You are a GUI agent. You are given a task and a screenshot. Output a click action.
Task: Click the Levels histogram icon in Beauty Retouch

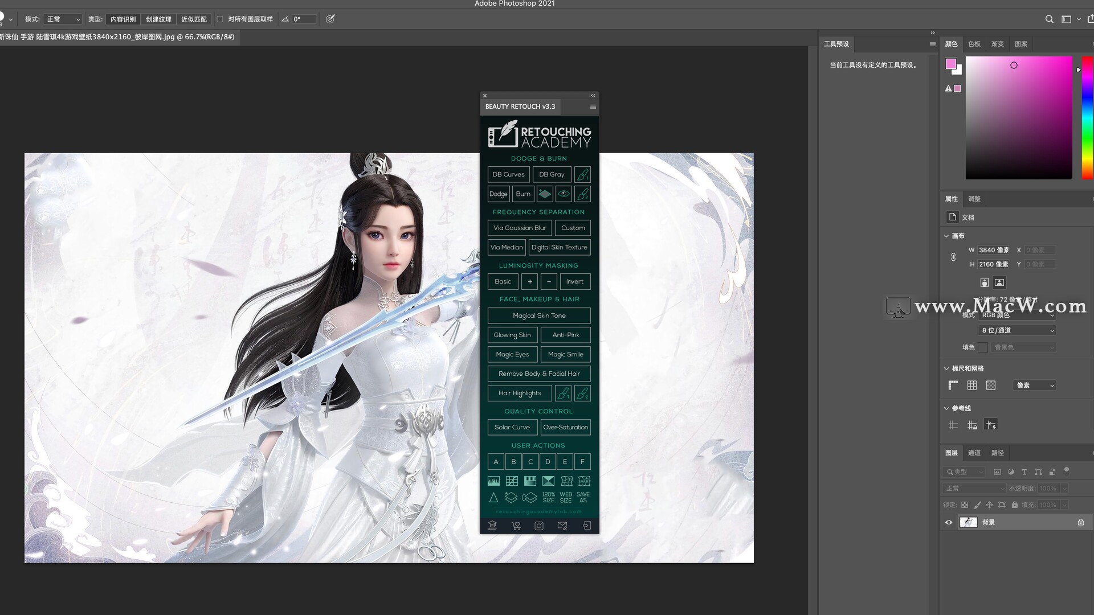[x=493, y=481]
